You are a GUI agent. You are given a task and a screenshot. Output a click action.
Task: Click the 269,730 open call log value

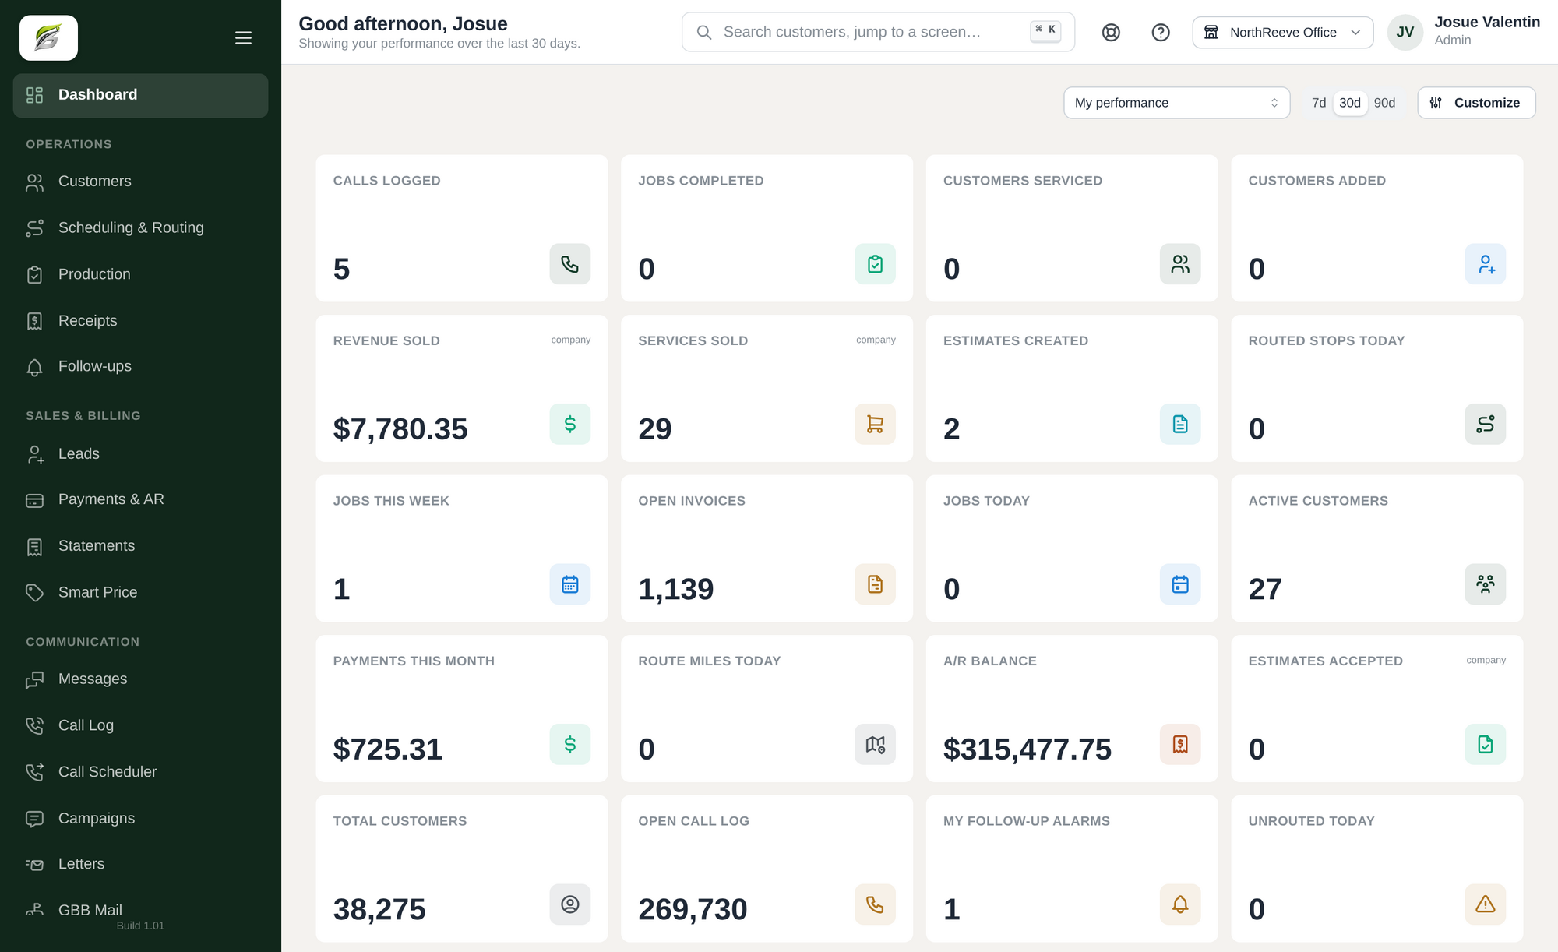point(693,910)
